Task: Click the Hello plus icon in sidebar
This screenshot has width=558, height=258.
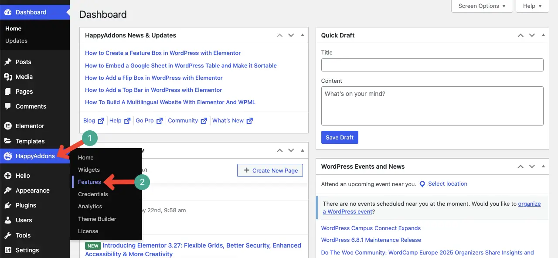Action: [x=8, y=176]
